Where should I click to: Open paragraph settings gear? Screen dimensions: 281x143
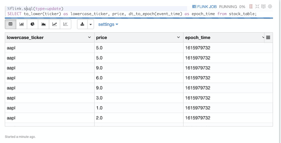point(270,6)
